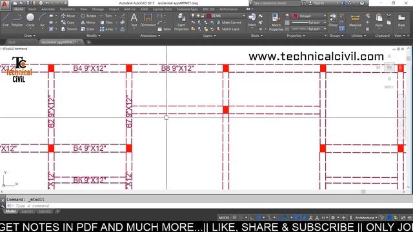The width and height of the screenshot is (413, 232).
Task: Click the red object color swatch
Action: (296, 16)
